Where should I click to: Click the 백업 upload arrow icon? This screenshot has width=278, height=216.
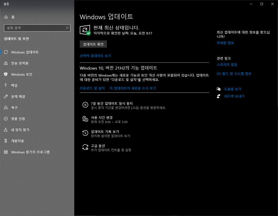[6, 85]
